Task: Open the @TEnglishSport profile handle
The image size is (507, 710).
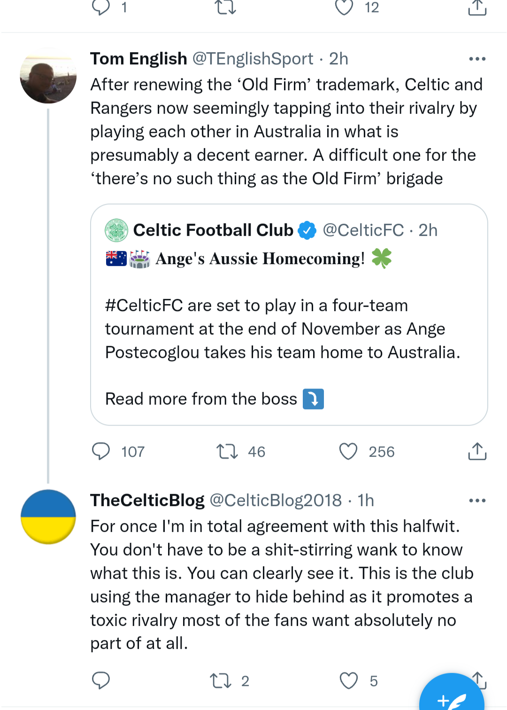Action: click(253, 59)
